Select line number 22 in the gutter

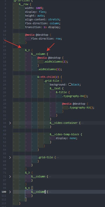coord(5,77)
